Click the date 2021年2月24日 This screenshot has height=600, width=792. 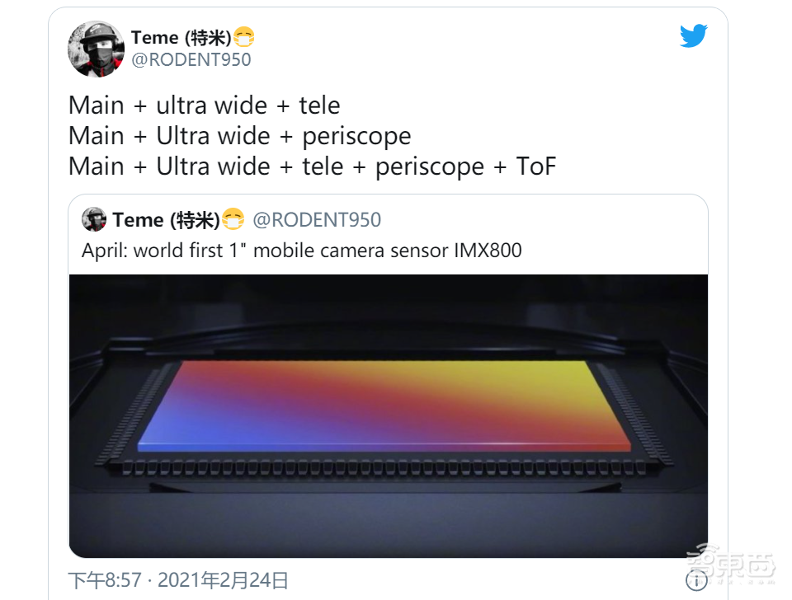click(x=223, y=580)
